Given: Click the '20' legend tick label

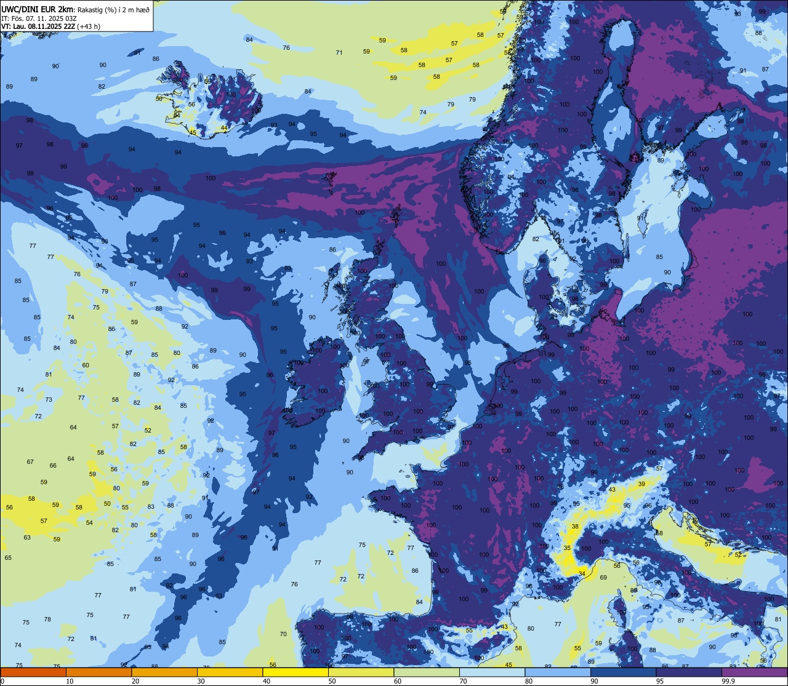Looking at the screenshot, I should [135, 681].
